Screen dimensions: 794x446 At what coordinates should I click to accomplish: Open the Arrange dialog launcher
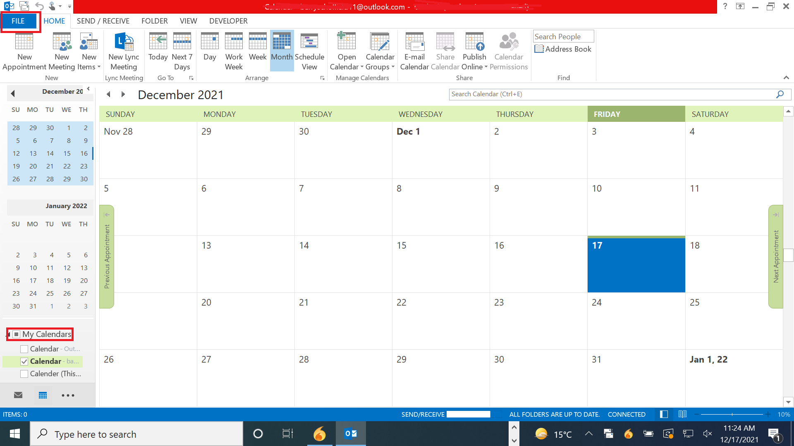(322, 78)
